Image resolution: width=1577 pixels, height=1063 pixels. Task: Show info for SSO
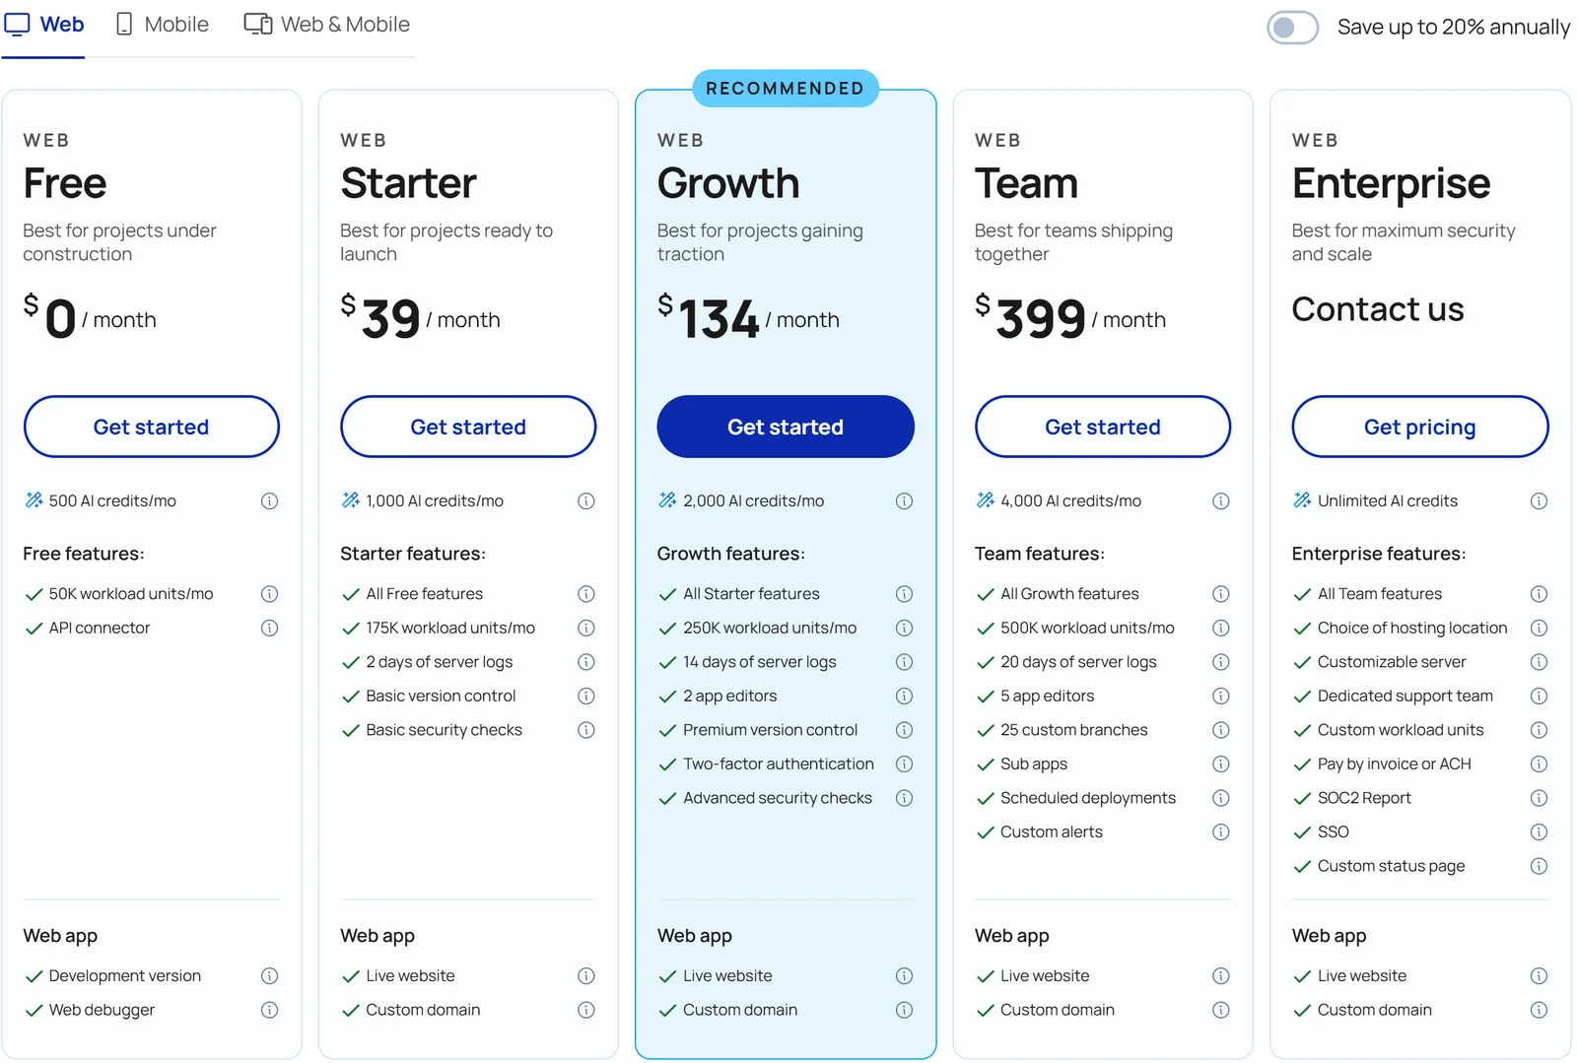point(1539,832)
